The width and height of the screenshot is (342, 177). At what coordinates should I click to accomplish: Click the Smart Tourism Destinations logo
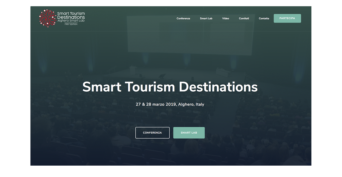tap(62, 18)
